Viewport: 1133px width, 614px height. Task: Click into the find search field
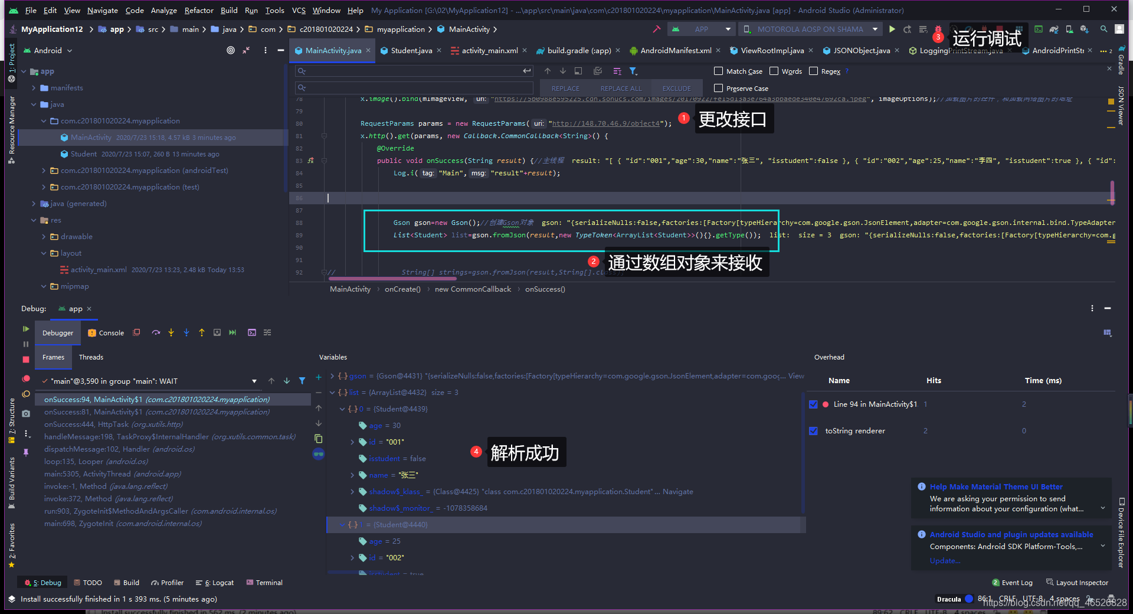click(413, 71)
